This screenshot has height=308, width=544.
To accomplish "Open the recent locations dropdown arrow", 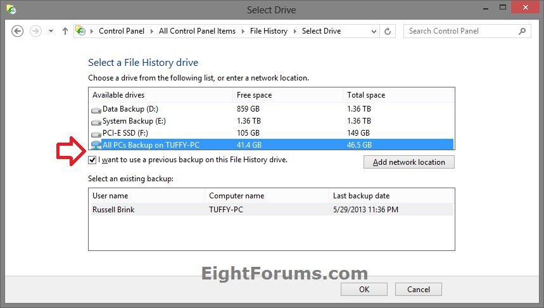I will point(51,31).
